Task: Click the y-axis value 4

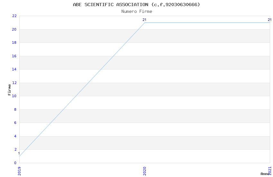Action: (15, 136)
